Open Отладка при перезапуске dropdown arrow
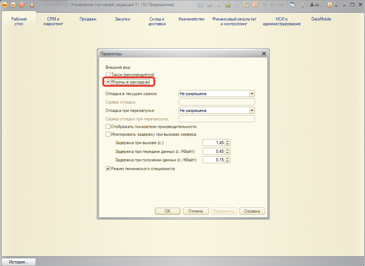 pos(252,110)
